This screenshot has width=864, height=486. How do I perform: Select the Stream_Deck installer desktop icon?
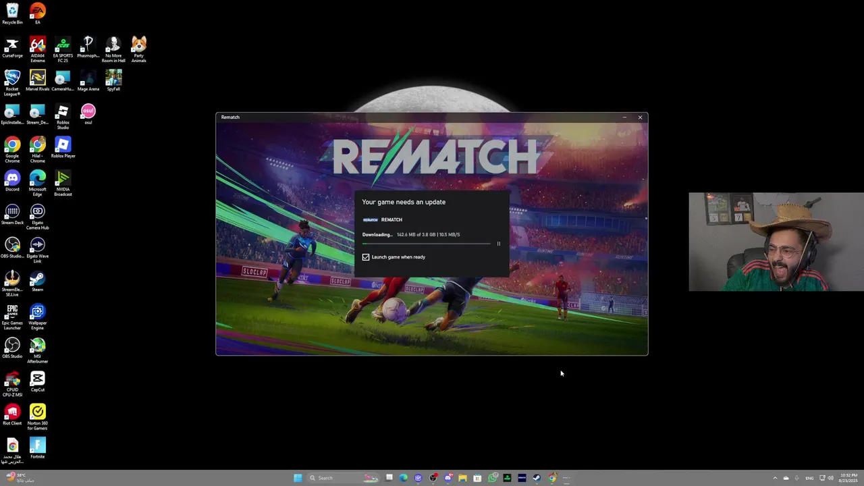38,114
